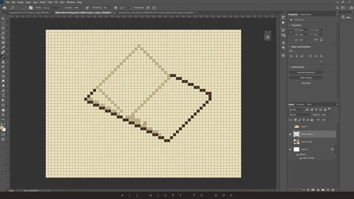This screenshot has width=354, height=199.
Task: Select the Move tool
Action: pyautogui.click(x=3, y=18)
